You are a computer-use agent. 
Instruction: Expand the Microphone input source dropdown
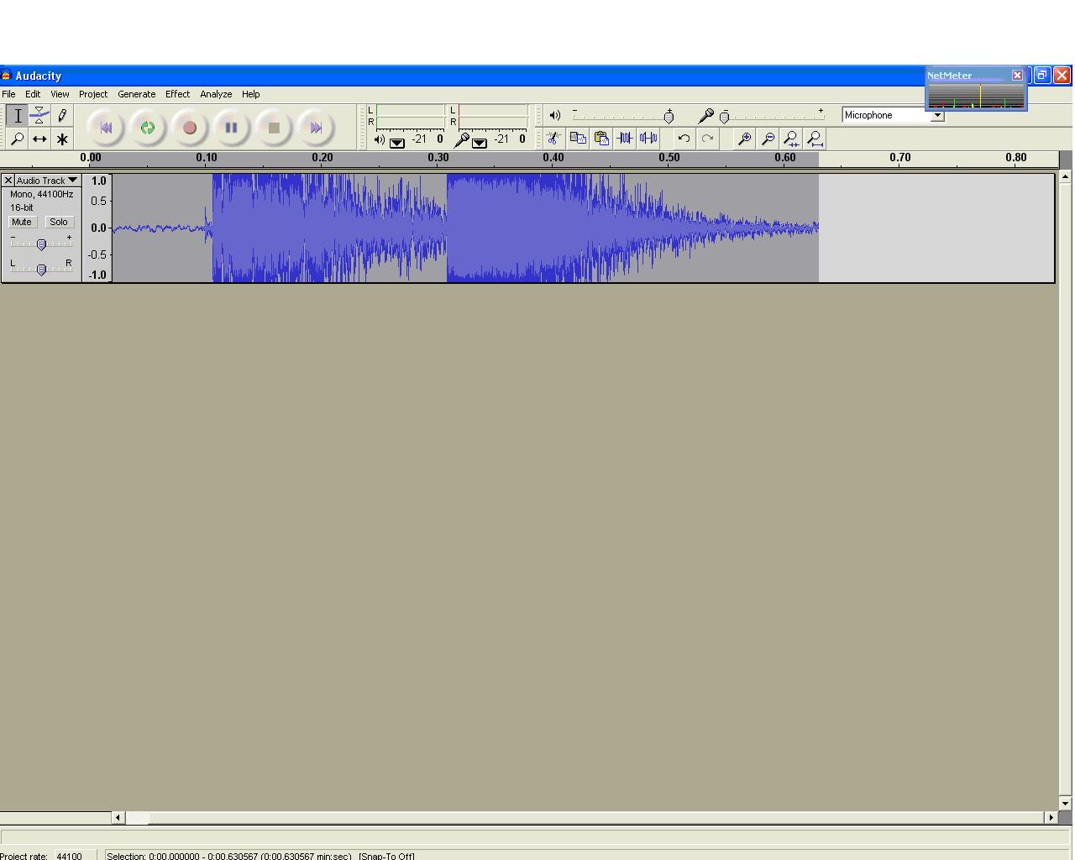(x=937, y=116)
